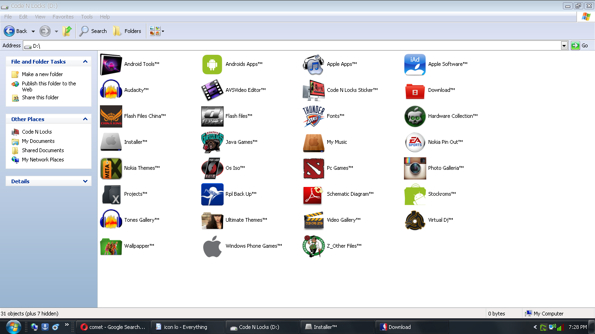The height and width of the screenshot is (334, 595).
Task: Open the Audacity™ folder icon
Action: (111, 90)
